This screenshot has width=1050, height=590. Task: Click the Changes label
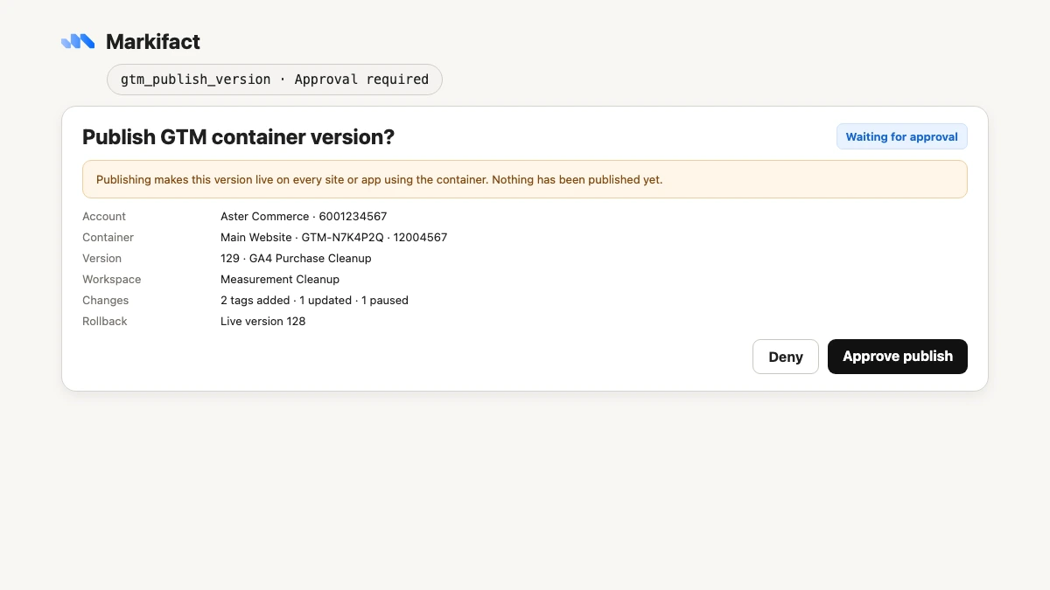105,301
